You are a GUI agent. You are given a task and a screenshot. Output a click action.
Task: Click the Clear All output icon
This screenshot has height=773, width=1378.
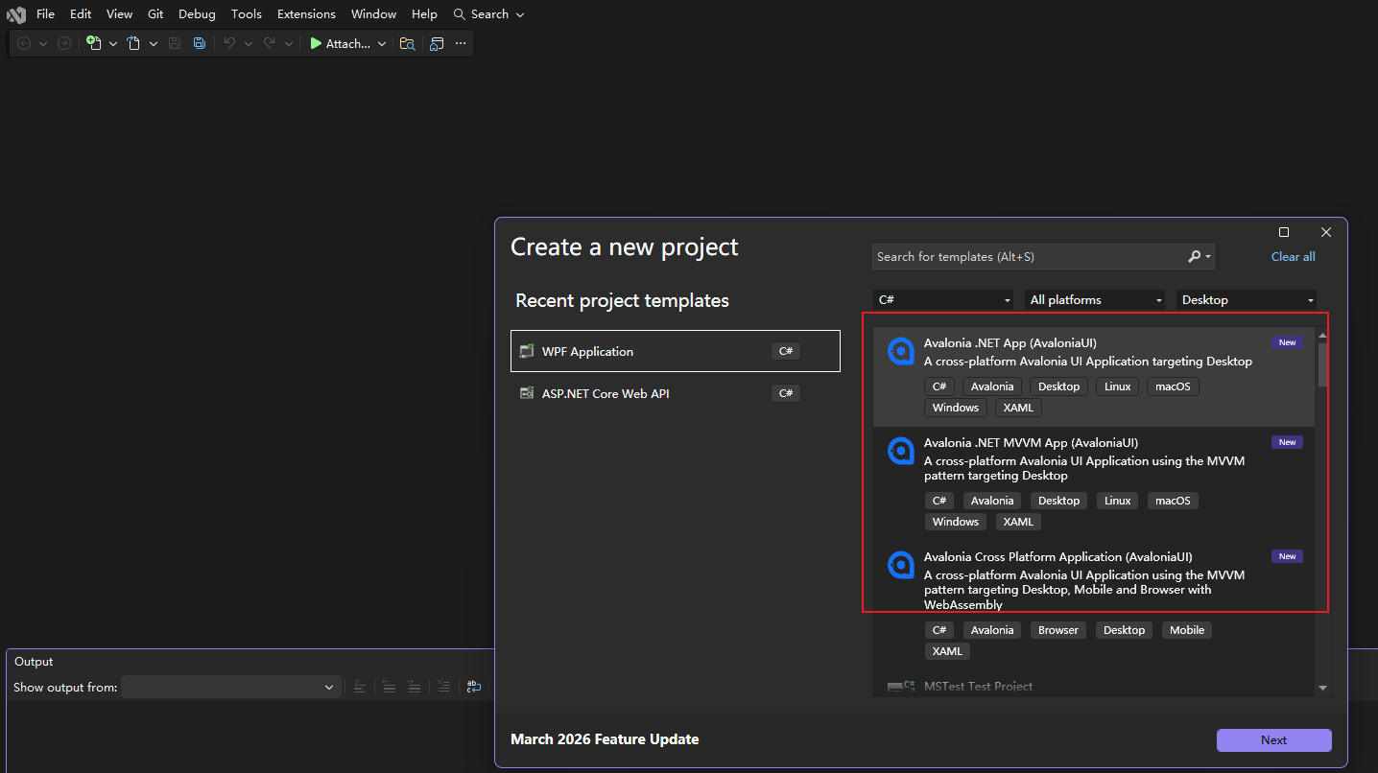point(443,687)
